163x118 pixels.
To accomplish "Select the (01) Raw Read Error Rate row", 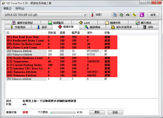I will tap(62, 37).
